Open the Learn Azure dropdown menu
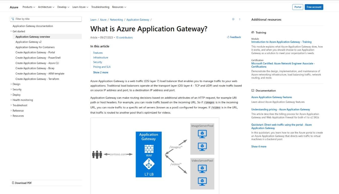This screenshot has width=339, height=194. (x=80, y=7)
